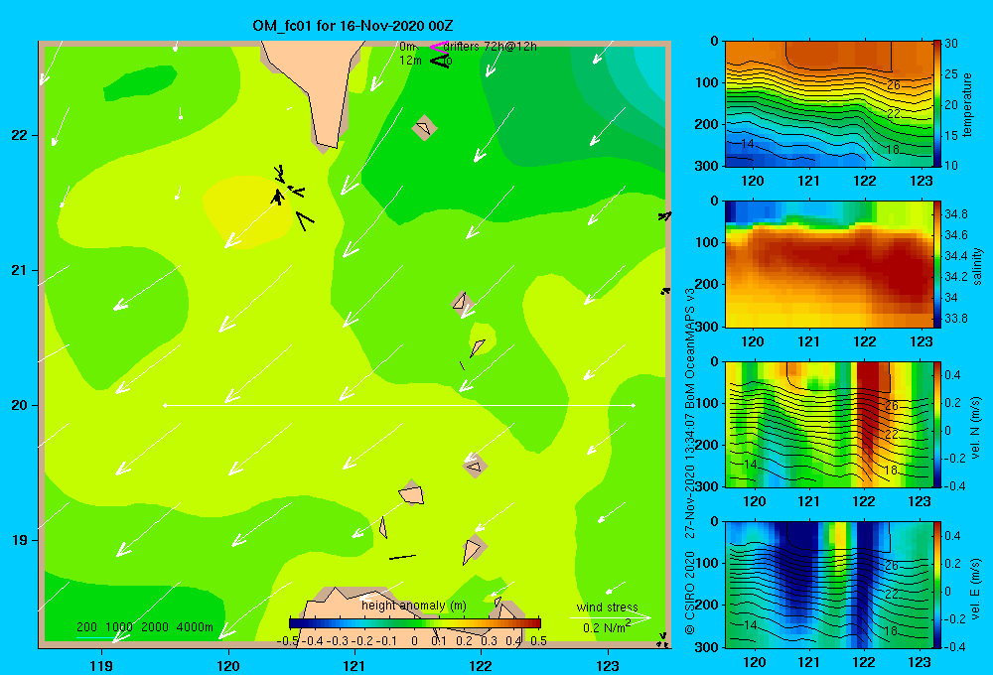Click the 'salinity' colorbar label
993x675 pixels.
(x=978, y=266)
